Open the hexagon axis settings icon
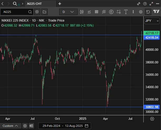This screenshot has height=130, width=161. click(x=152, y=119)
